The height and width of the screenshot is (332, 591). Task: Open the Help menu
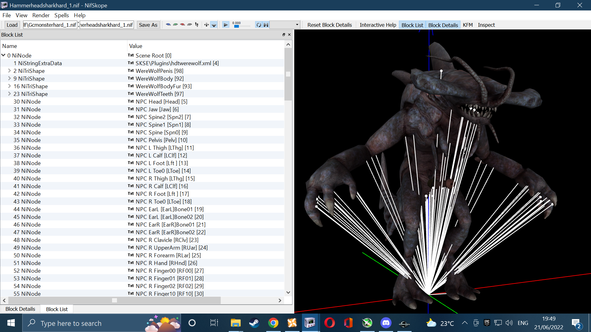[x=79, y=15]
